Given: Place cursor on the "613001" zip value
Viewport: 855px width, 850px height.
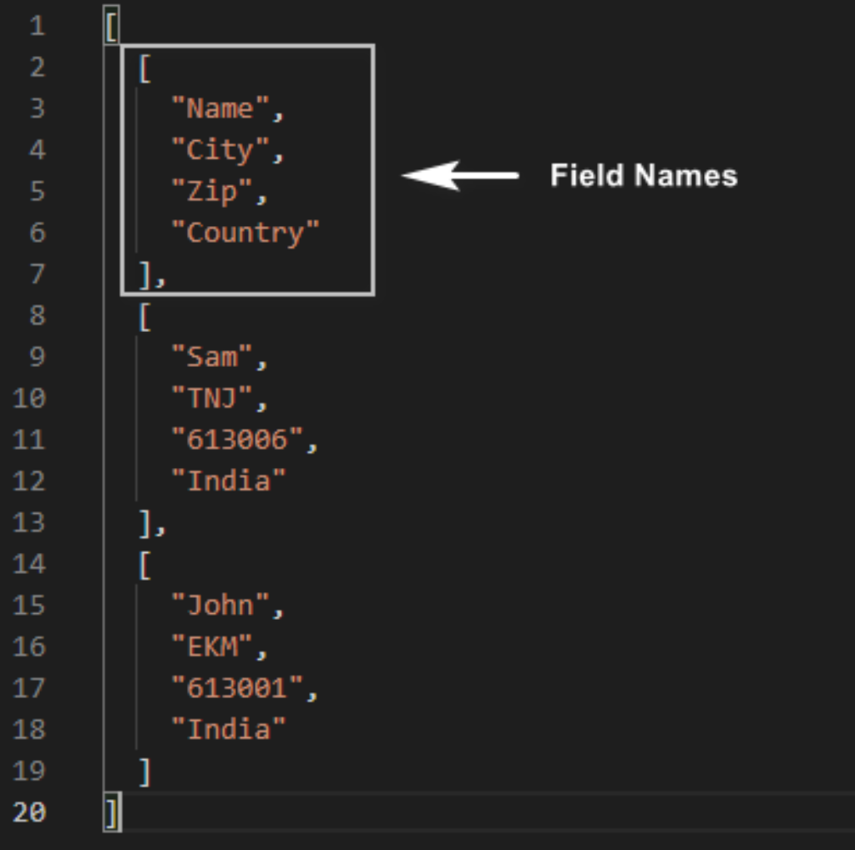Looking at the screenshot, I should [236, 688].
